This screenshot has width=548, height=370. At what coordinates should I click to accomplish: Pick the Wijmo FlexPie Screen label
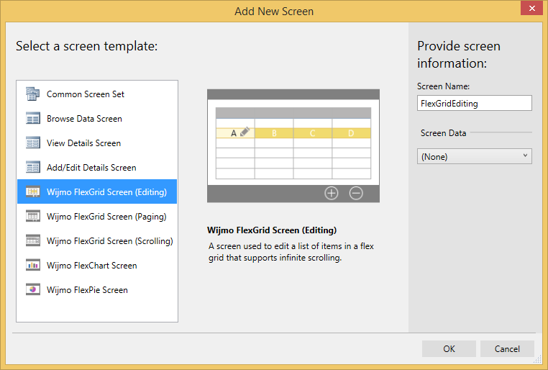point(87,289)
